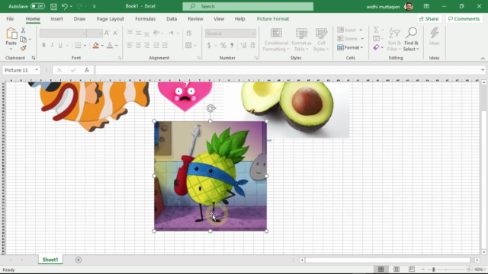
Task: Click the Wrap Text icon
Action: tap(188, 33)
